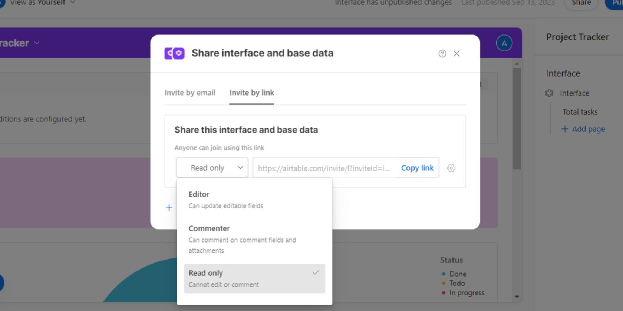Image resolution: width=623 pixels, height=311 pixels.
Task: Click the purple share interface logo icon
Action: pos(174,53)
